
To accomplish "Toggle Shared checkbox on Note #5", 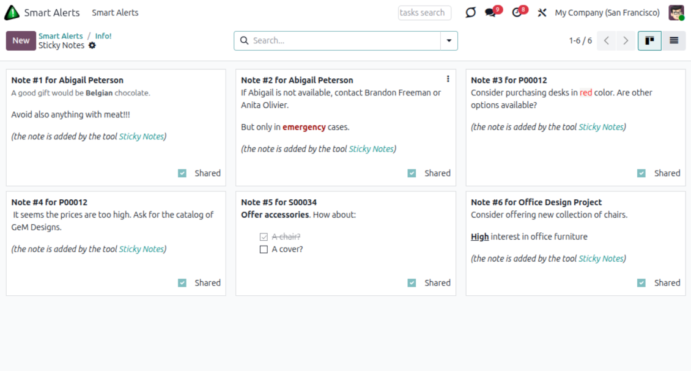I will tap(412, 283).
